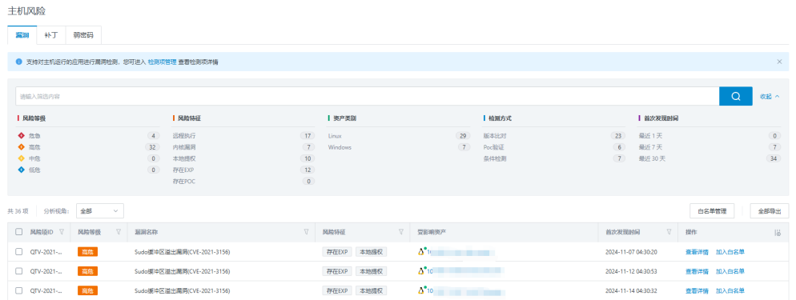Viewport: 796px width, 300px height.
Task: Filter assets by Windows
Action: click(x=340, y=147)
